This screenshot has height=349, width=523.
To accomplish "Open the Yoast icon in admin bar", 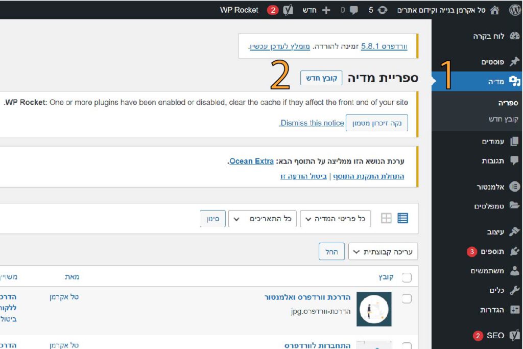I will [x=288, y=10].
